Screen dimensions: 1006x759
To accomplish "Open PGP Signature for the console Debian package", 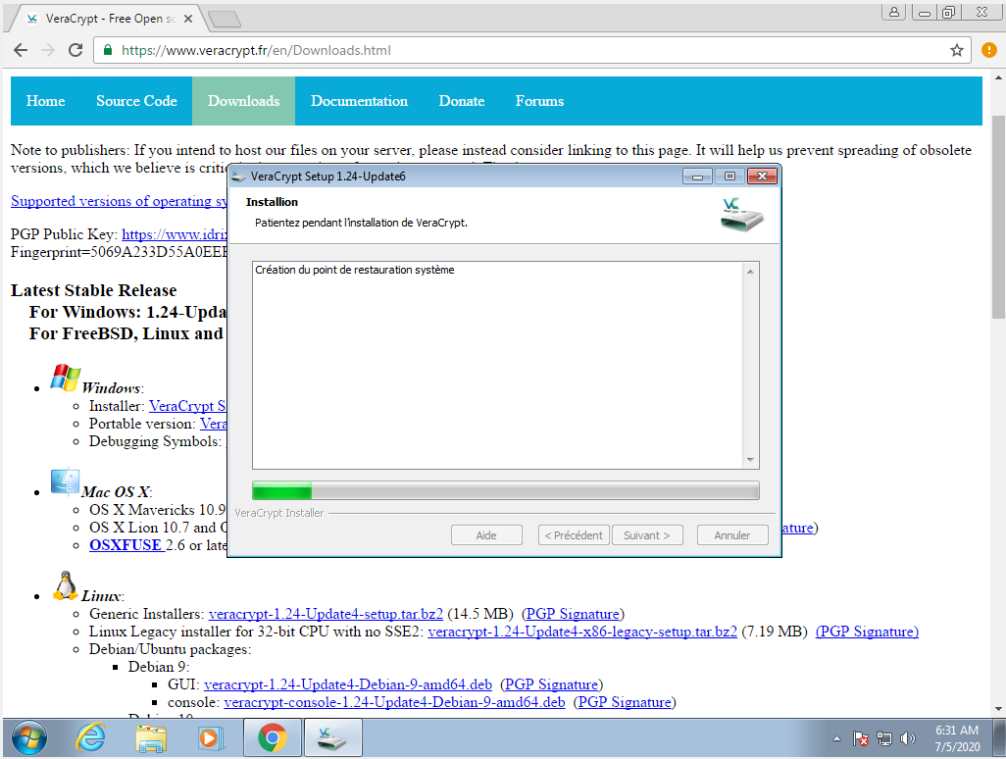I will pos(625,702).
